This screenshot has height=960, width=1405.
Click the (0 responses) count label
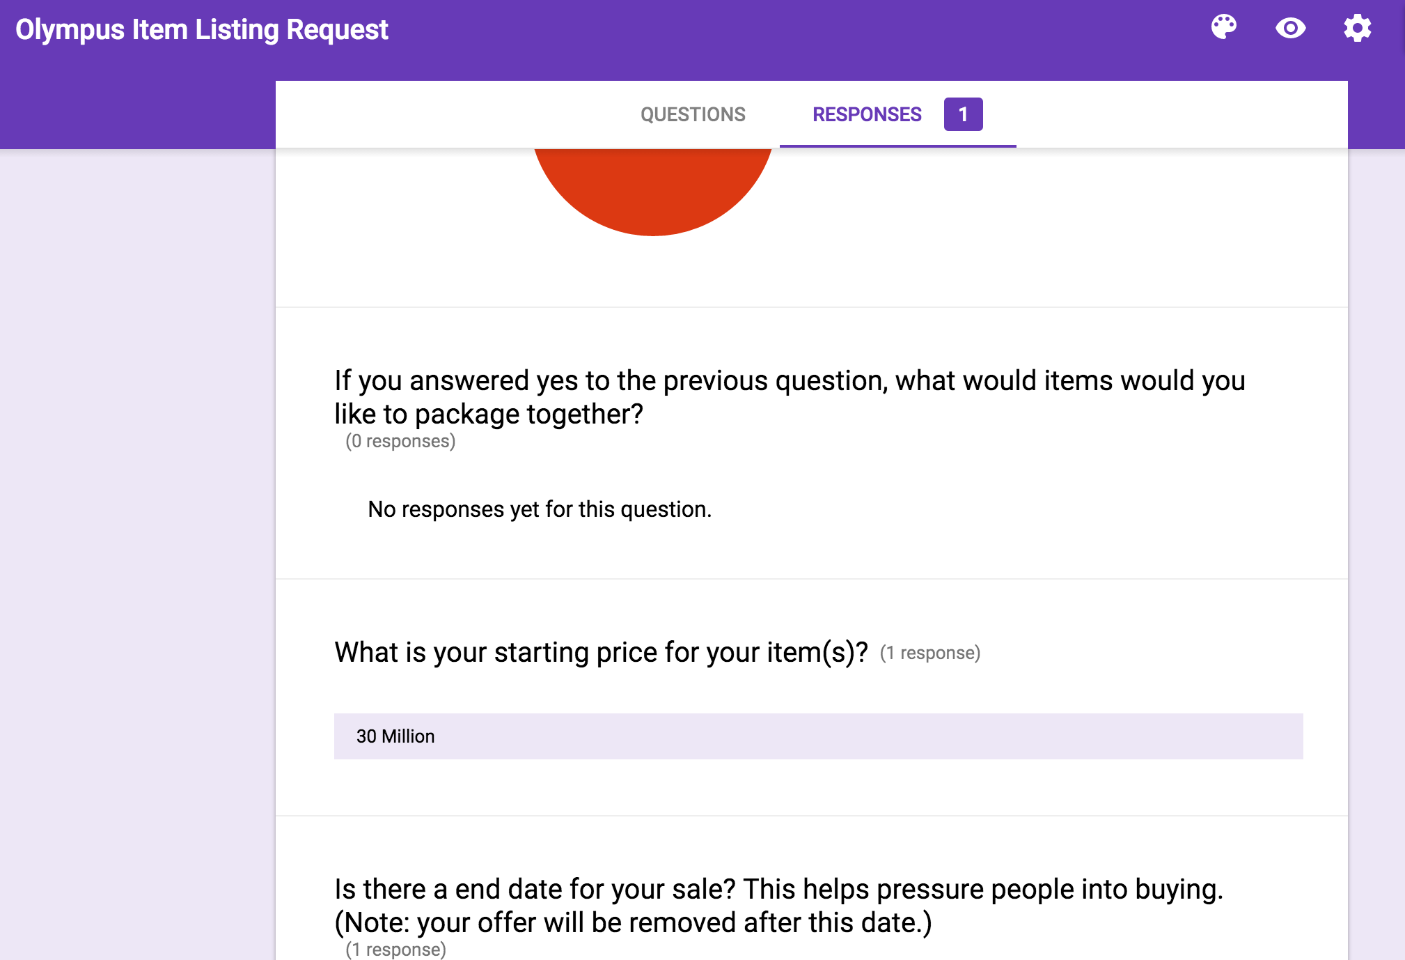[x=400, y=442]
